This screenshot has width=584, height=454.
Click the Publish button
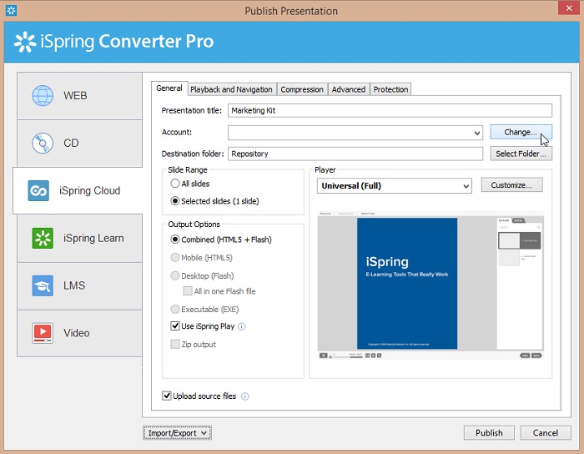[x=489, y=433]
